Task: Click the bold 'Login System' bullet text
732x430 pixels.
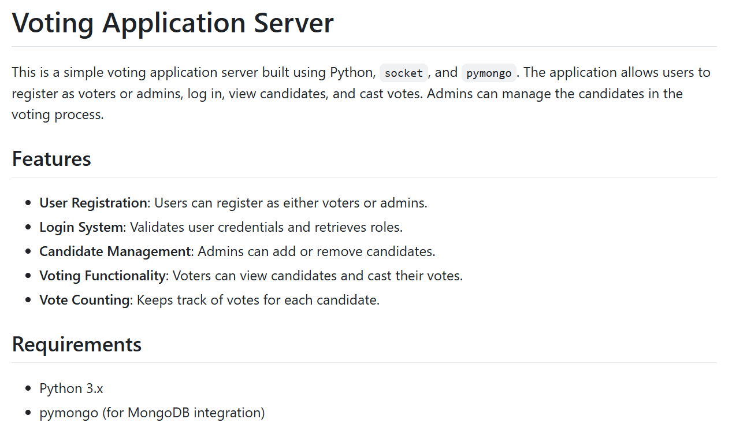Action: (81, 227)
